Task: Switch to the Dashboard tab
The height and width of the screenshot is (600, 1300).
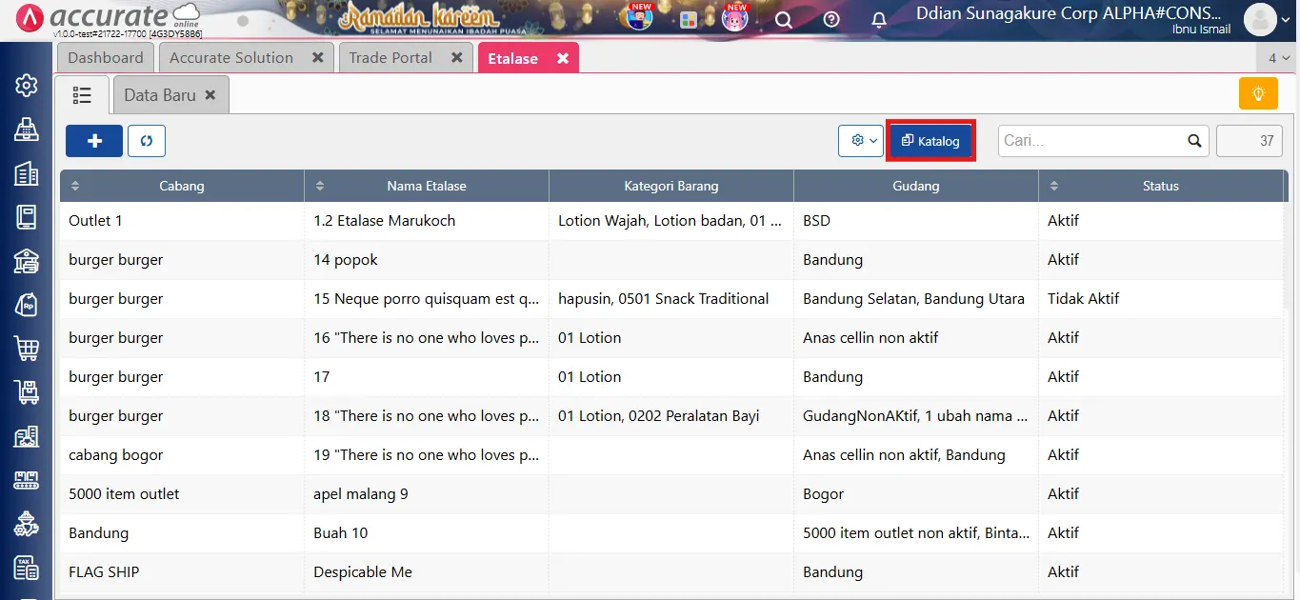Action: 105,57
